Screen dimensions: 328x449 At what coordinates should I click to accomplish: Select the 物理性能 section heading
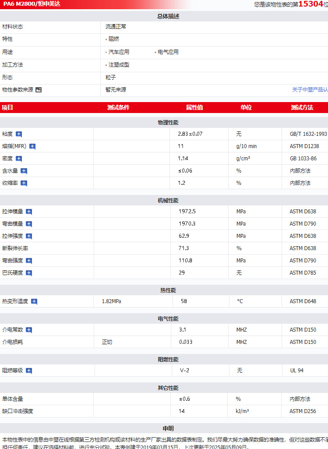(x=168, y=123)
